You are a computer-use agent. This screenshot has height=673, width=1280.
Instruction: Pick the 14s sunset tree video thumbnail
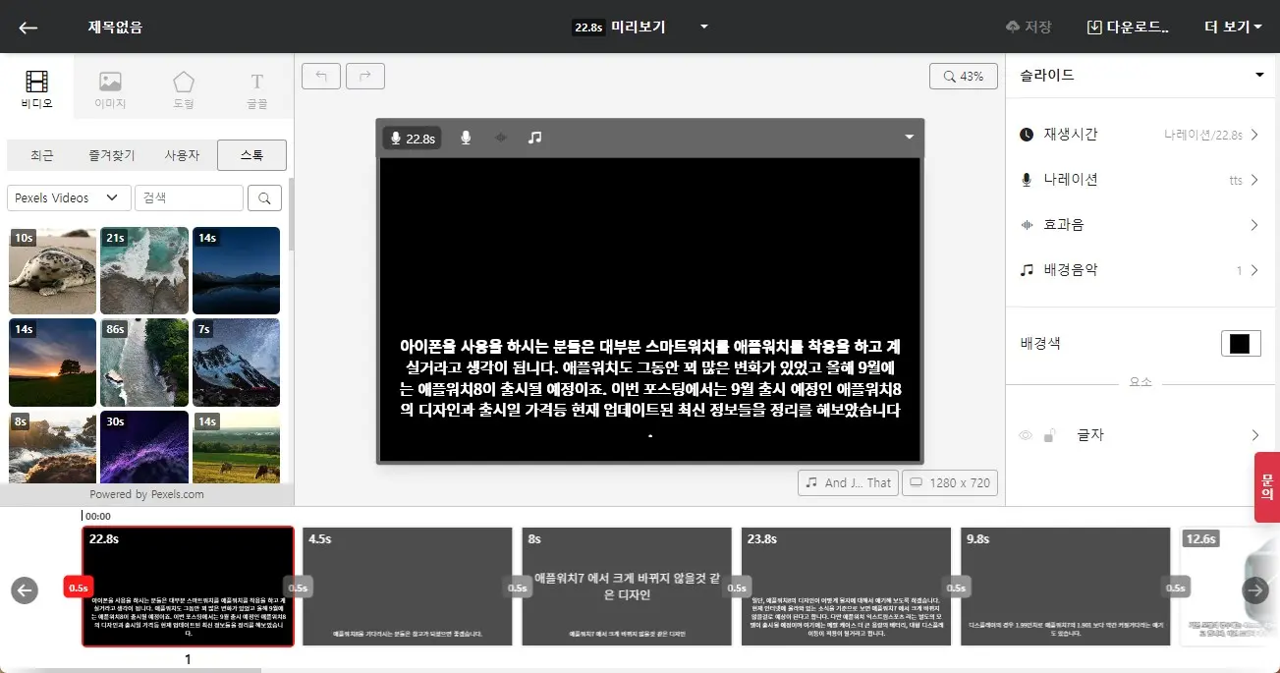tap(52, 363)
